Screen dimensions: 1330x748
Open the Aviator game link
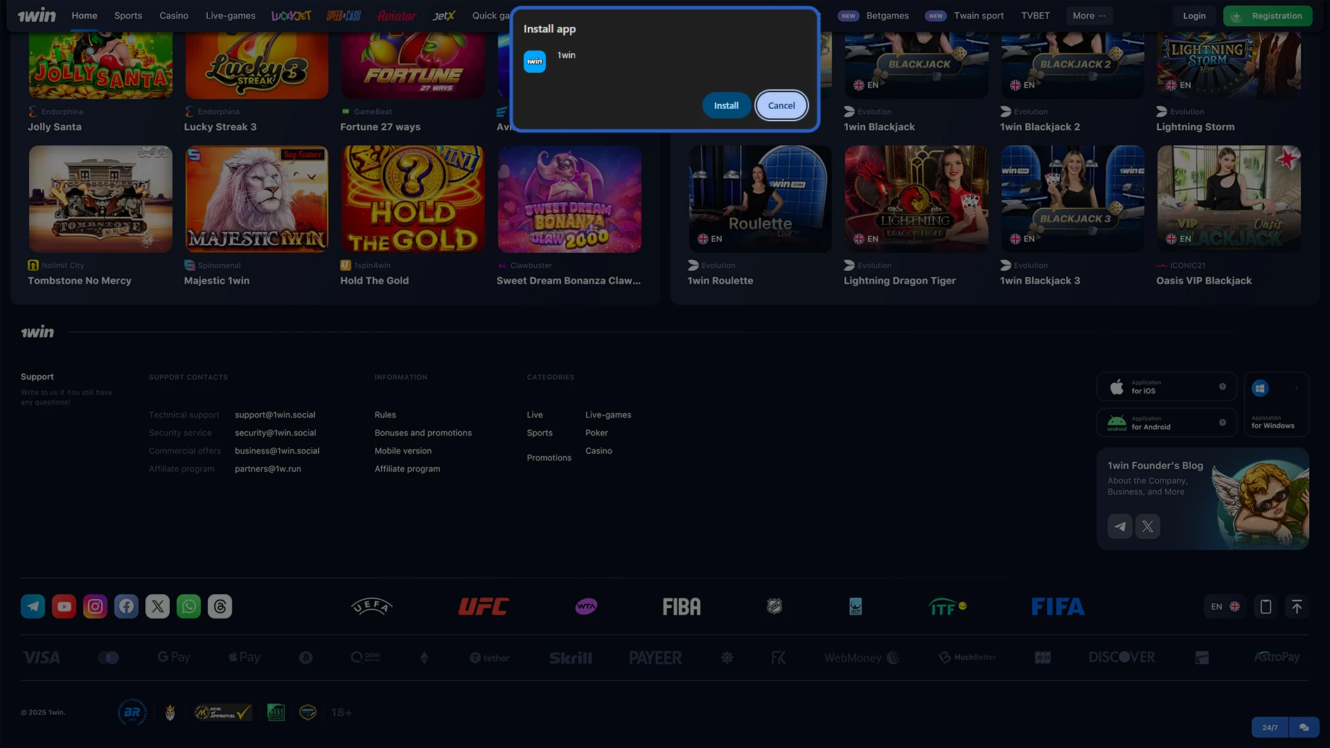point(397,15)
